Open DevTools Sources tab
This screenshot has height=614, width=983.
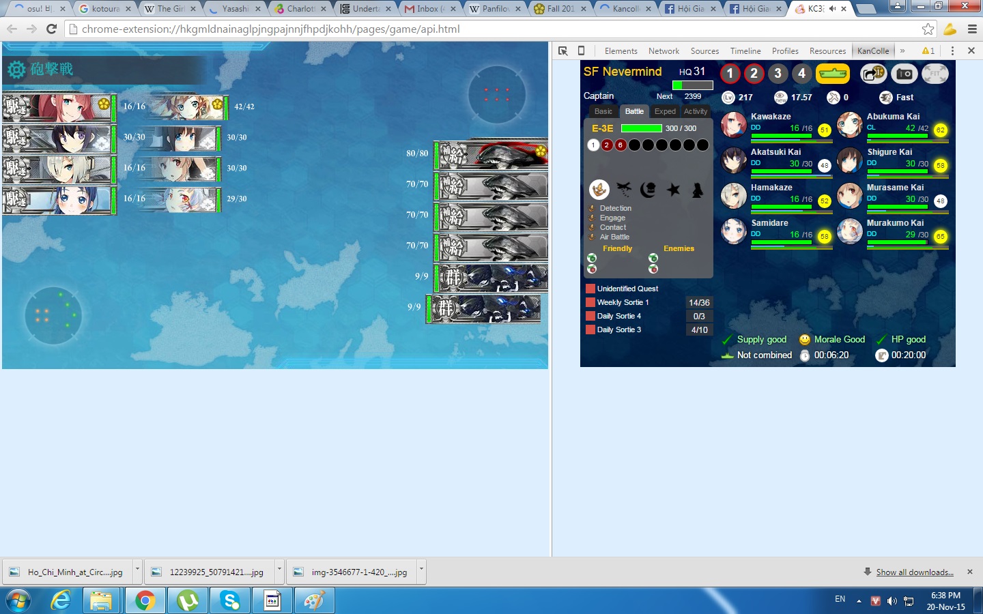[x=704, y=51]
